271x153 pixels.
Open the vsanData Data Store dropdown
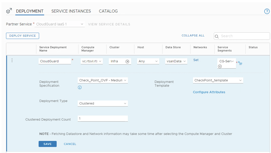(176, 61)
